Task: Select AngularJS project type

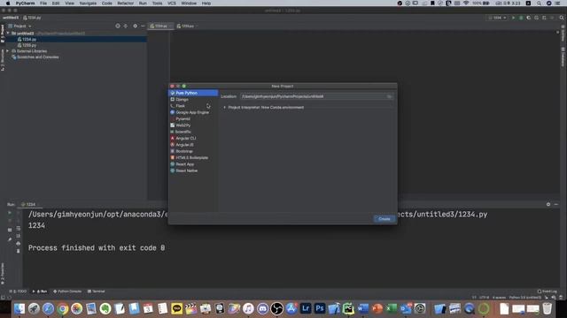Action: 193,145
